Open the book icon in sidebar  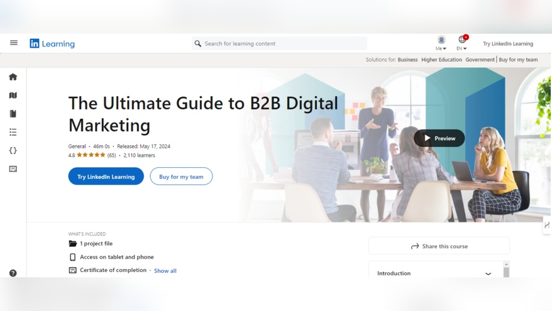(13, 113)
